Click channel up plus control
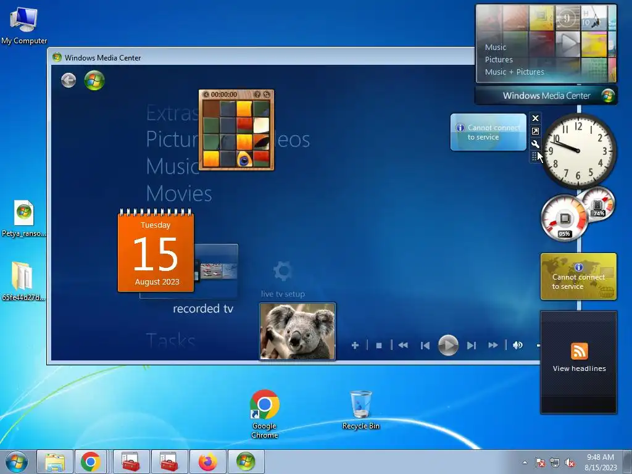This screenshot has width=632, height=474. tap(355, 346)
